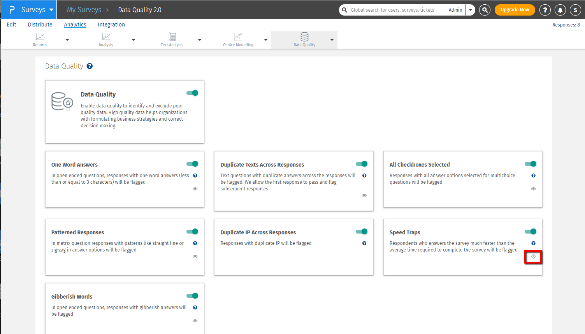
Task: Switch to the Distribute tab
Action: tap(40, 25)
